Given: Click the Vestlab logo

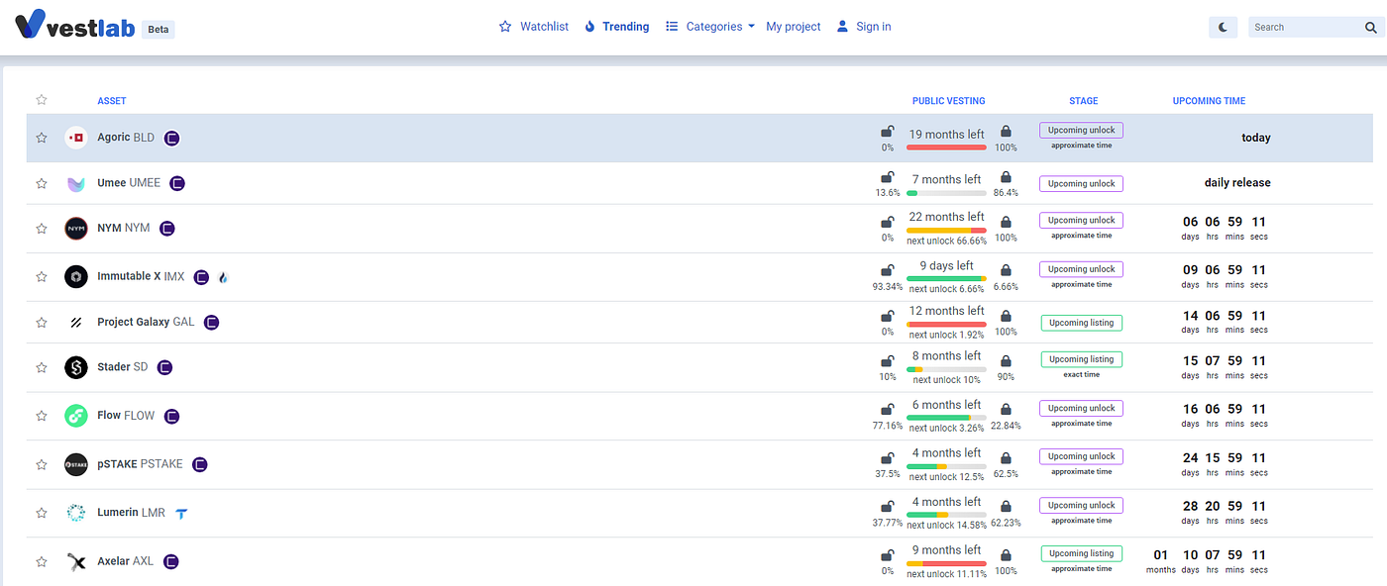Looking at the screenshot, I should (75, 24).
